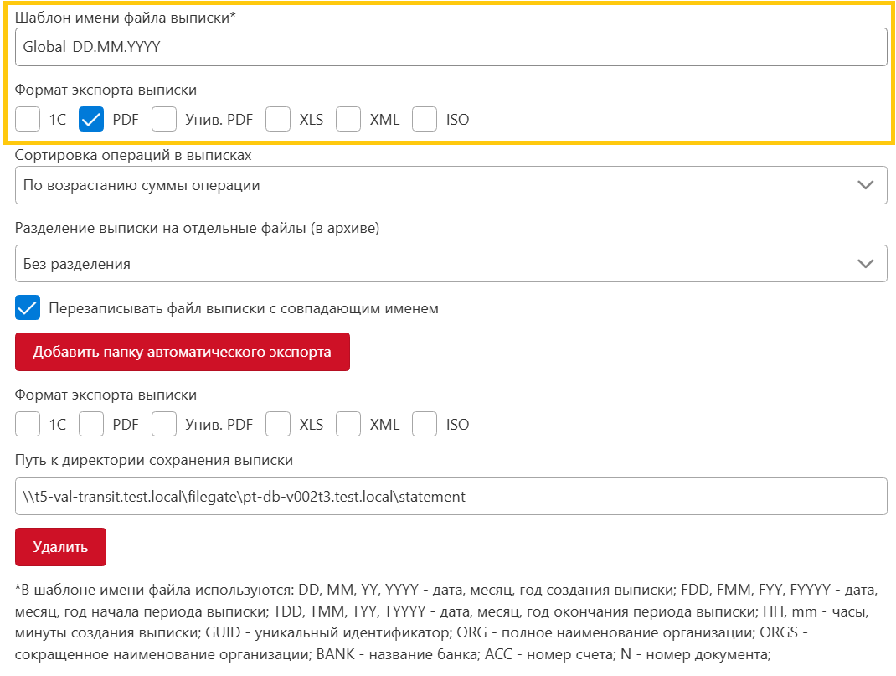
Task: Click the statement save directory path field
Action: click(x=451, y=496)
